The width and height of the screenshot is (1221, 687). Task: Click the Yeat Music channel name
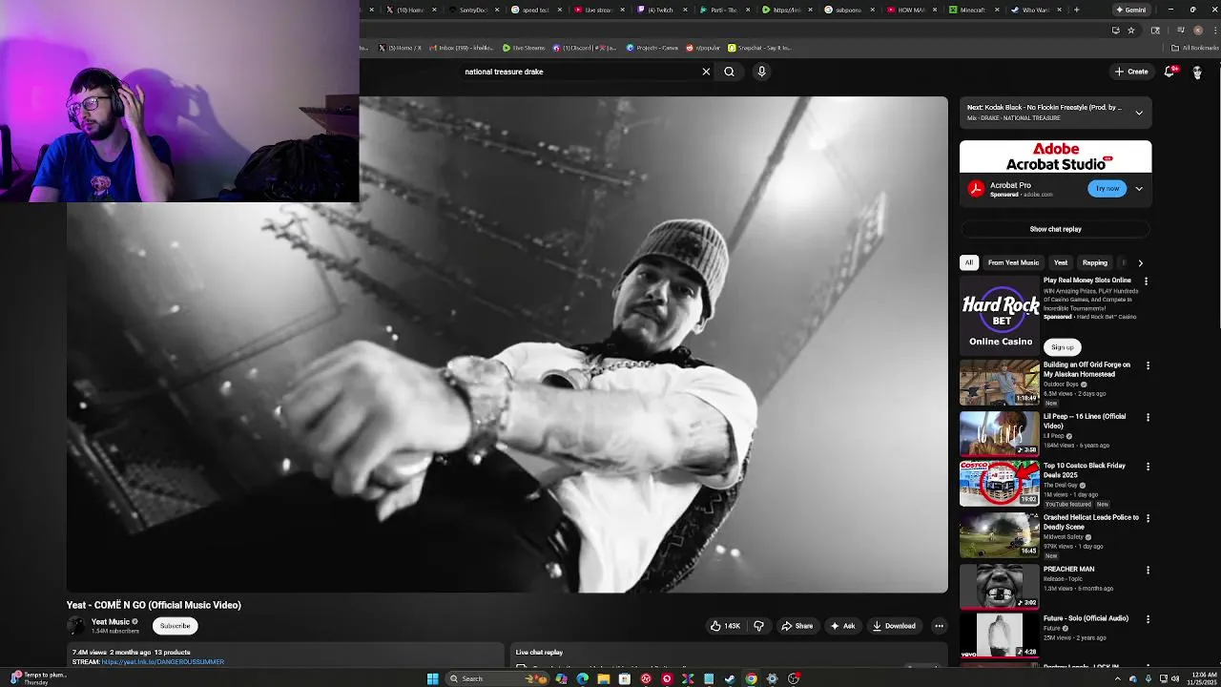[111, 622]
